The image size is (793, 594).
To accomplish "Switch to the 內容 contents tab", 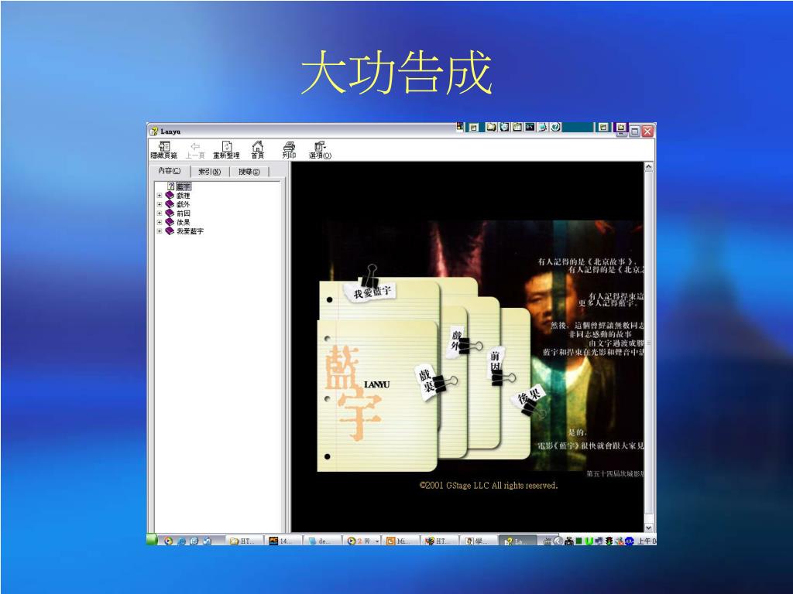I will click(169, 171).
